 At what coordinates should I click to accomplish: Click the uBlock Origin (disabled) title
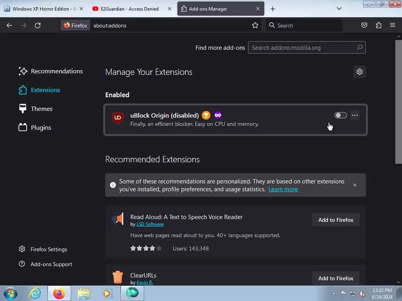(164, 116)
